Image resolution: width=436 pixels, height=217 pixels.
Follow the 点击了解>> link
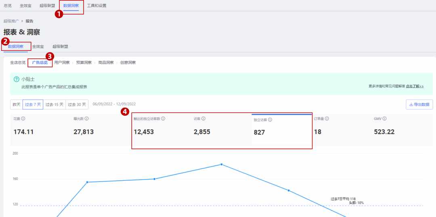point(415,86)
